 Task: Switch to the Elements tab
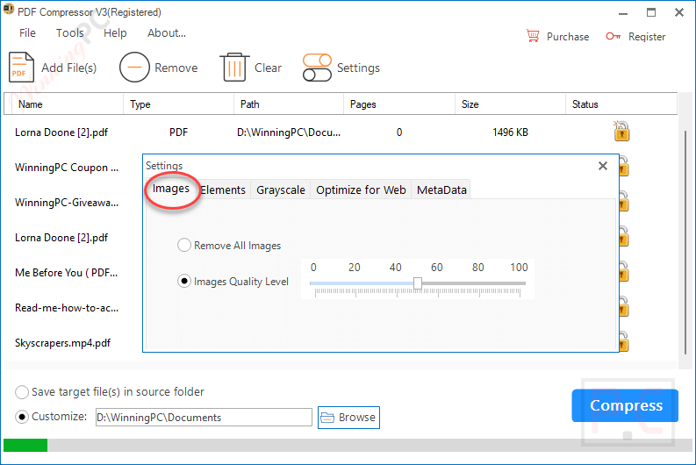point(223,190)
